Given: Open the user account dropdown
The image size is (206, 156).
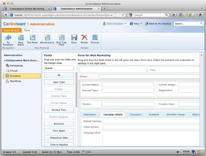Looking at the screenshot, I should [x=126, y=24].
